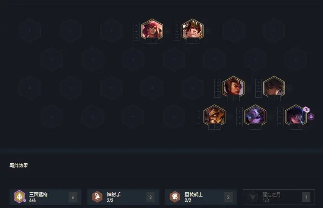Increase Katarina's star level with plus
This screenshot has width=323, height=208.
(x=155, y=41)
